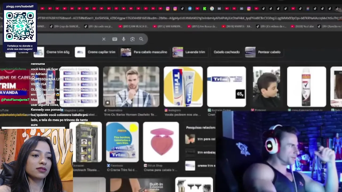Switch to the Chrome-logo browser tab
This screenshot has height=192, width=342.
coord(212,9)
